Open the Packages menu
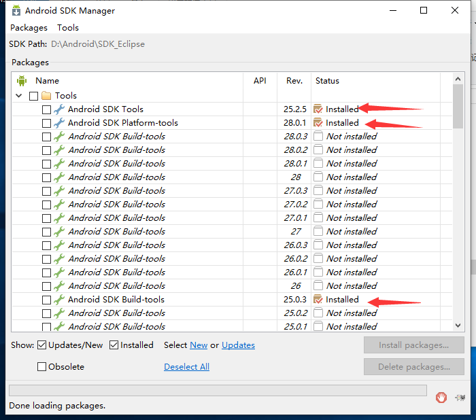The width and height of the screenshot is (476, 420). pyautogui.click(x=29, y=28)
